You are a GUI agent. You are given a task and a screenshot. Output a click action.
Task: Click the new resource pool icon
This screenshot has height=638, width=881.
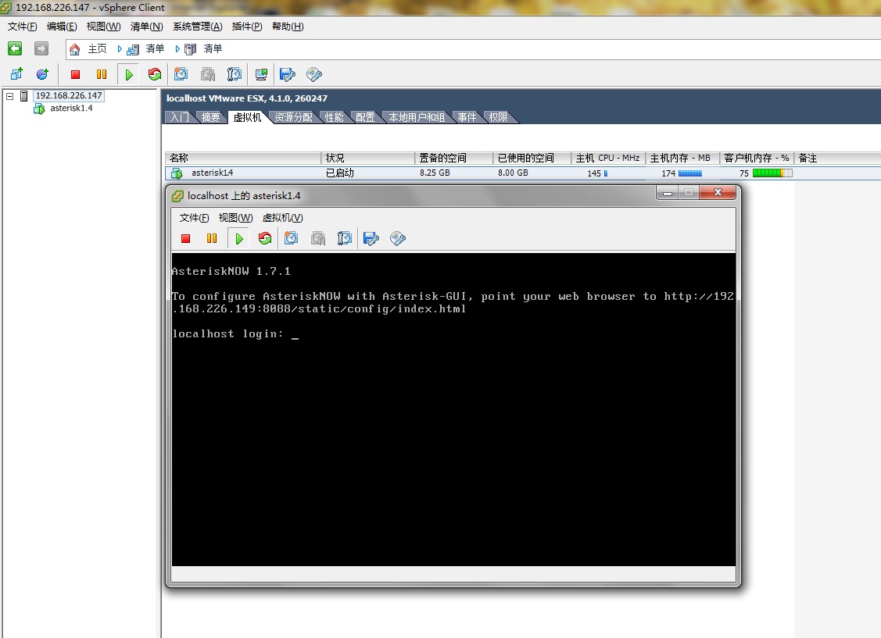click(42, 74)
